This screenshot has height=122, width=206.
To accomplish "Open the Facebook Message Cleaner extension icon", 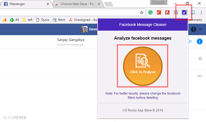I will point(184,12).
